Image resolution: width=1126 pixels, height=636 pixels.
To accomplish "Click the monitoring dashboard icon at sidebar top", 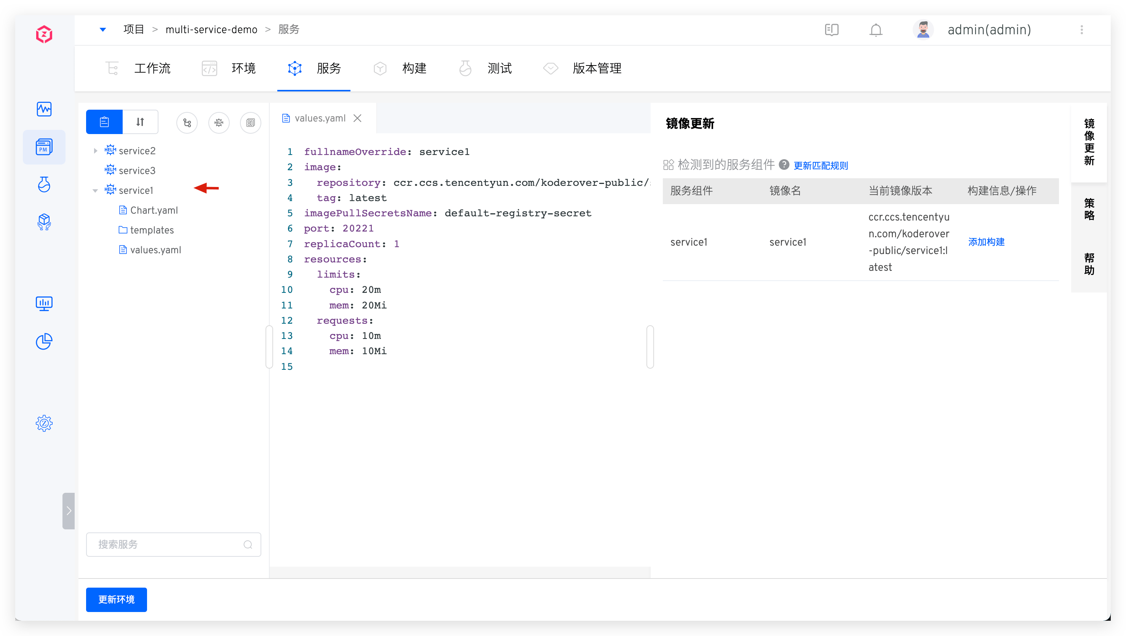I will (x=44, y=109).
